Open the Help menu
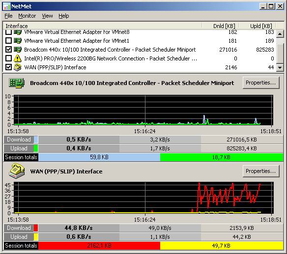Viewport: 287px width, 254px height. [x=64, y=16]
